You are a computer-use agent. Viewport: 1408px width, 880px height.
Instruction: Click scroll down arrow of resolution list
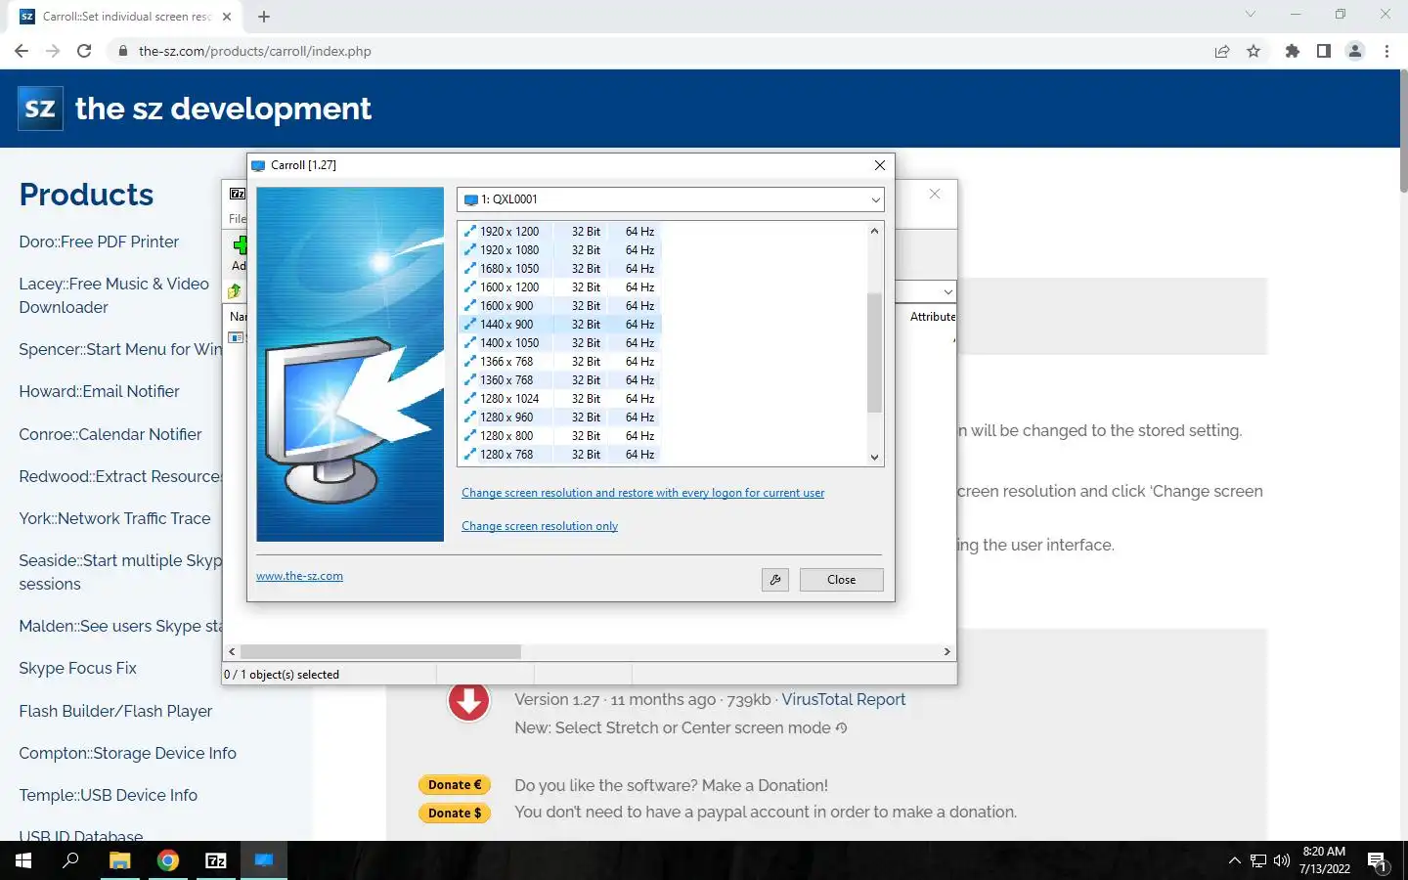[874, 457]
